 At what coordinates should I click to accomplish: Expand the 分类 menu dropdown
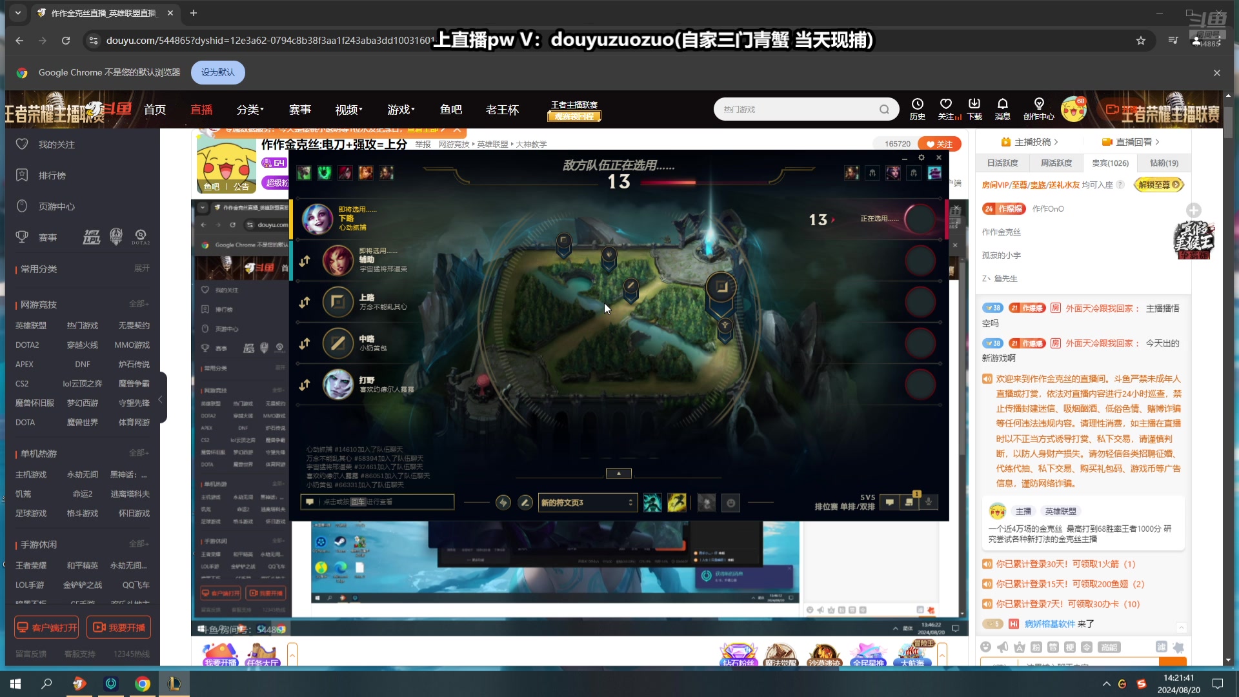[x=250, y=110]
